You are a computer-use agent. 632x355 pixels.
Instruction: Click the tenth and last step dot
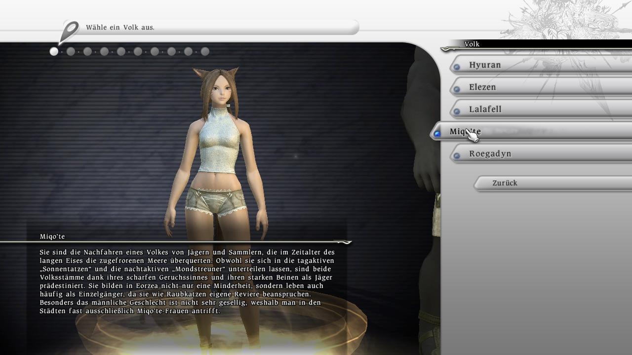point(205,51)
